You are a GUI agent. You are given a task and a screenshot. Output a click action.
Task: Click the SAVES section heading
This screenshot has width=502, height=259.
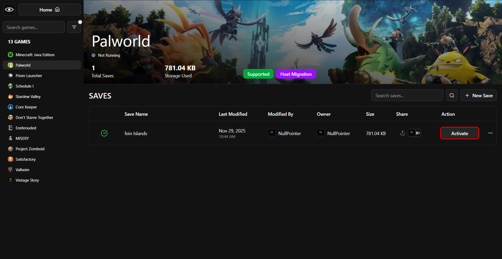click(100, 96)
